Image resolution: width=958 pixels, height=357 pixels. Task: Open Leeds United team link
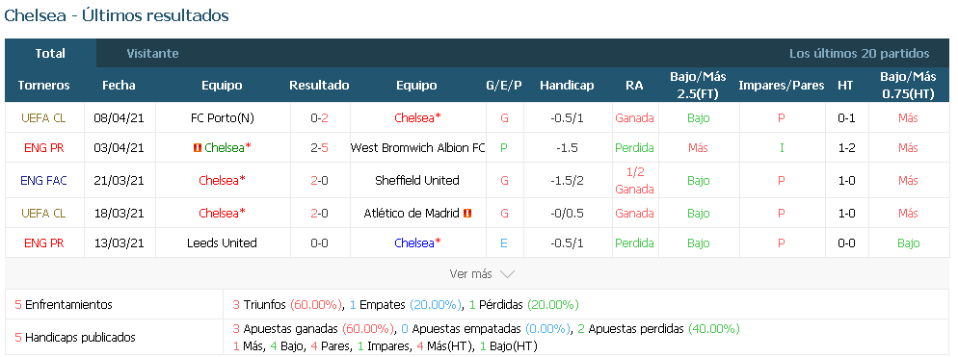click(x=222, y=242)
